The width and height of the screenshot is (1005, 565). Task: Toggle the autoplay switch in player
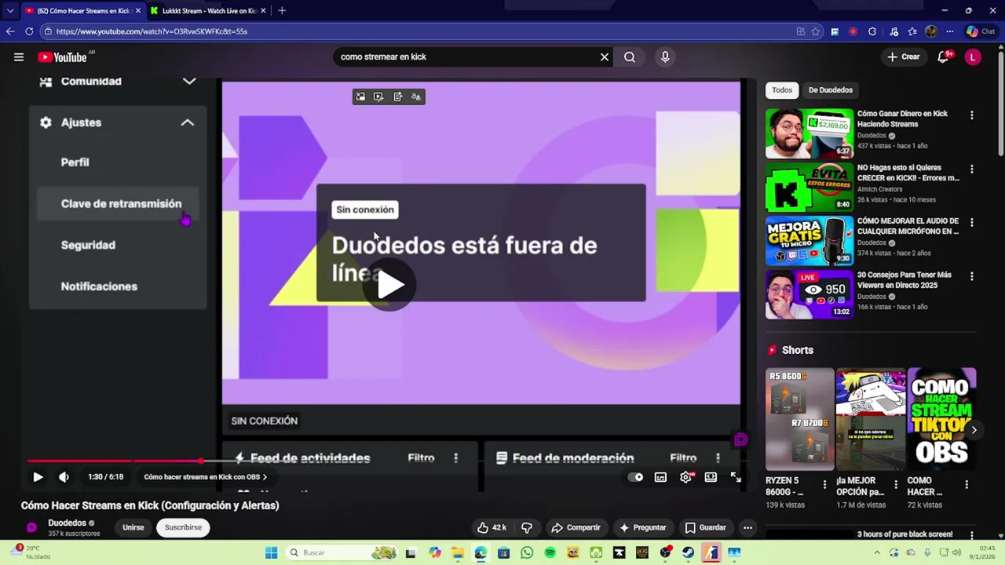pyautogui.click(x=636, y=477)
